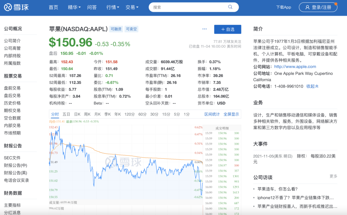This screenshot has width=347, height=215.
Task: Open 盘后交易 in sidebar
Action: [x=12, y=96]
